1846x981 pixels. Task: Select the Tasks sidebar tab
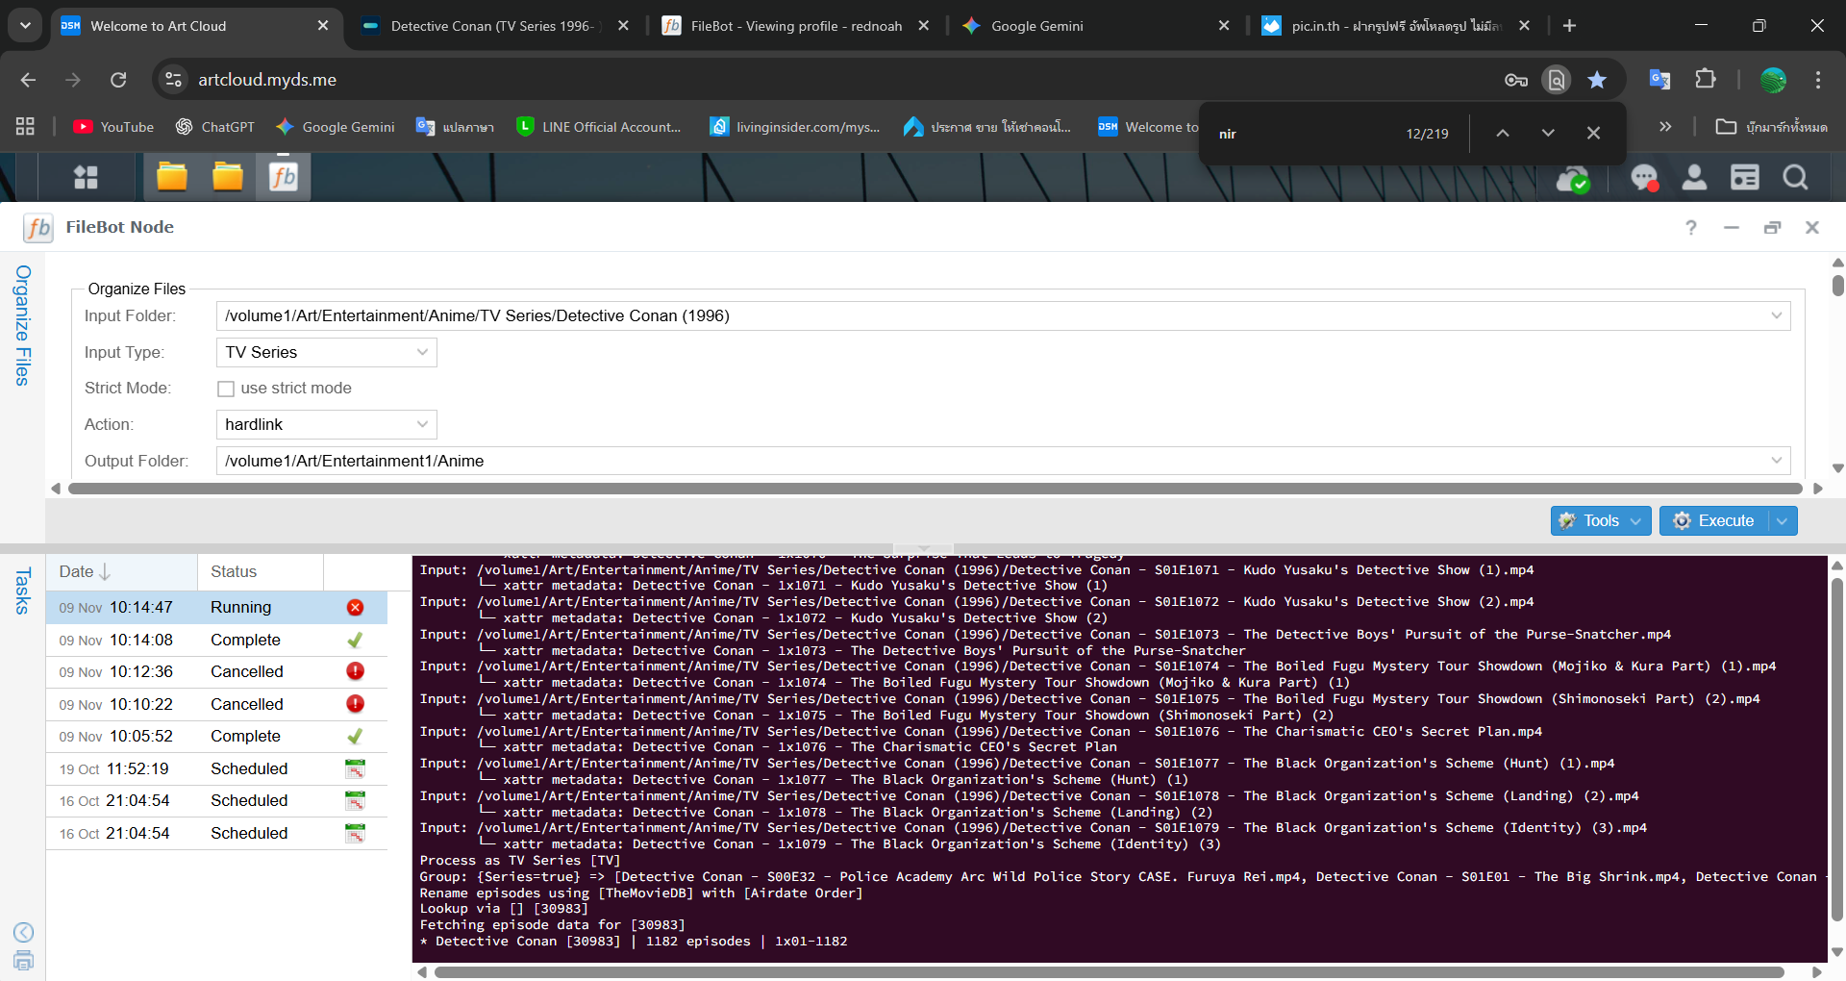21,589
